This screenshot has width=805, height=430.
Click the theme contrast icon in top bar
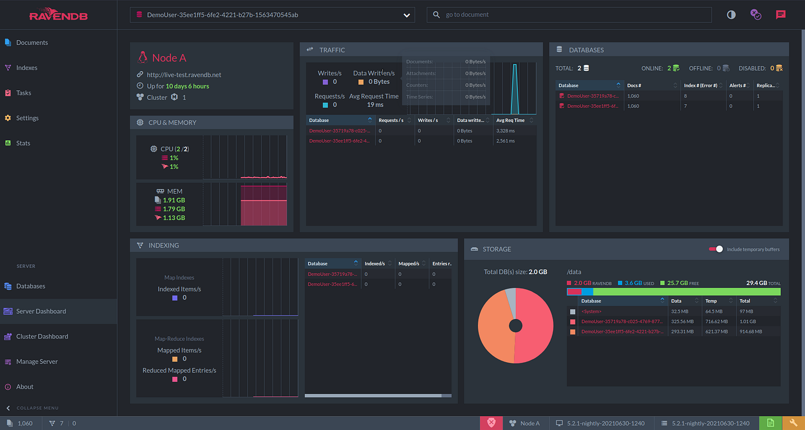tap(731, 14)
